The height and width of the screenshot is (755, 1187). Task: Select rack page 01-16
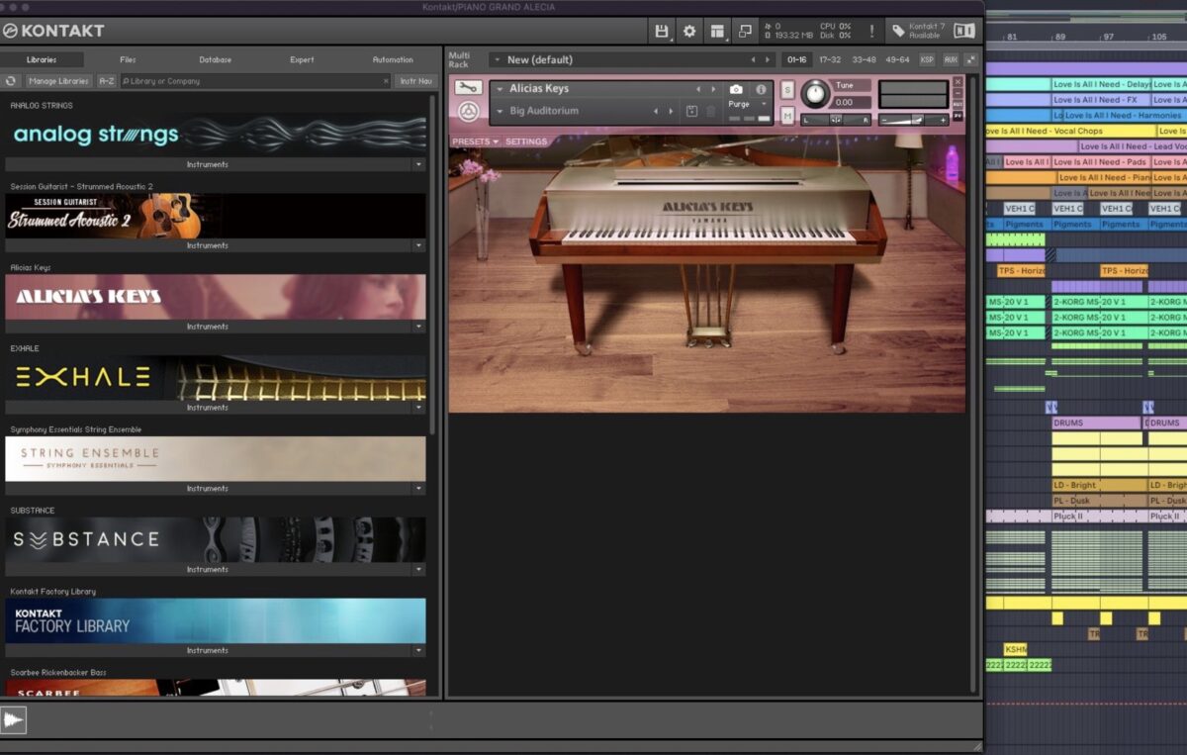coord(796,59)
